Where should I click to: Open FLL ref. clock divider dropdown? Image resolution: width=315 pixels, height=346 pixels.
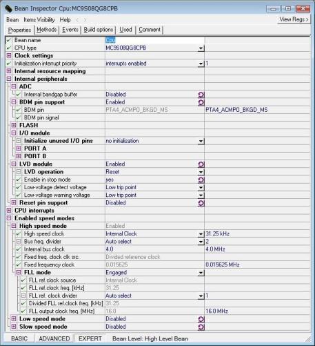pos(201,296)
